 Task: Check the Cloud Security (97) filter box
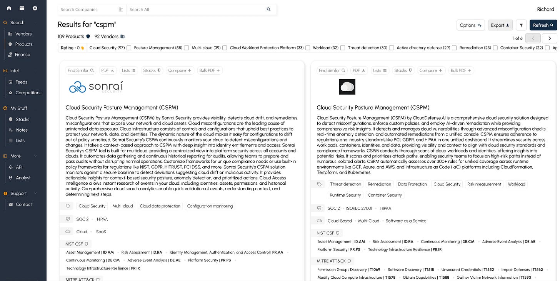coord(129,48)
